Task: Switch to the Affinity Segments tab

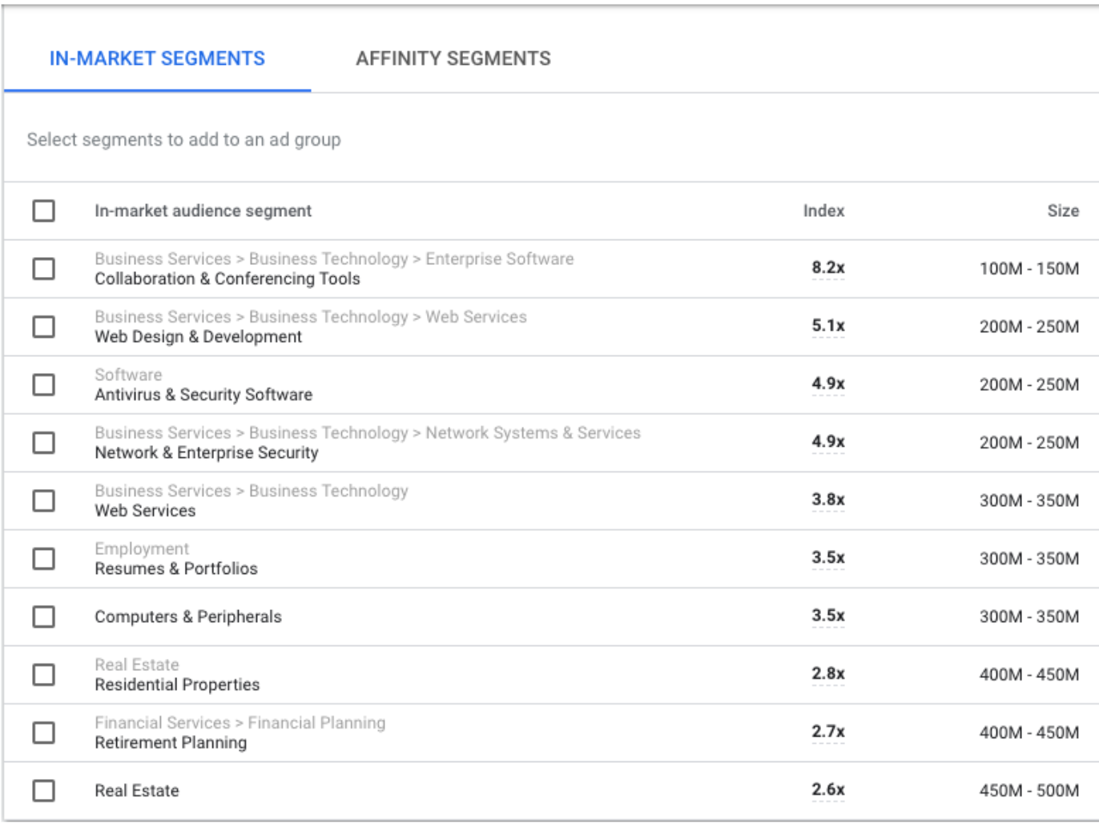Action: (x=453, y=58)
